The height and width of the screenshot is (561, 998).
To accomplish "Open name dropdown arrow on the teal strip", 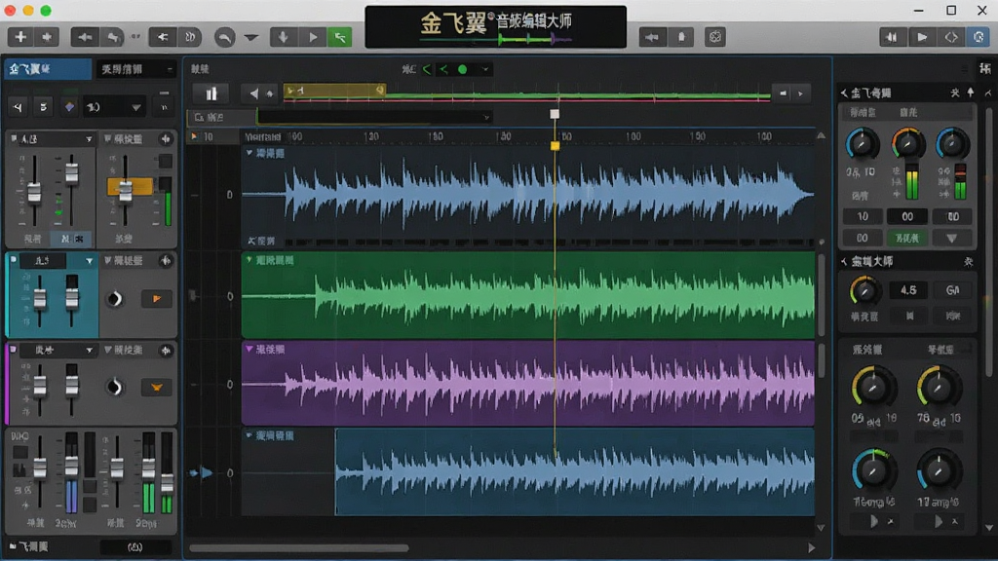I will click(89, 261).
